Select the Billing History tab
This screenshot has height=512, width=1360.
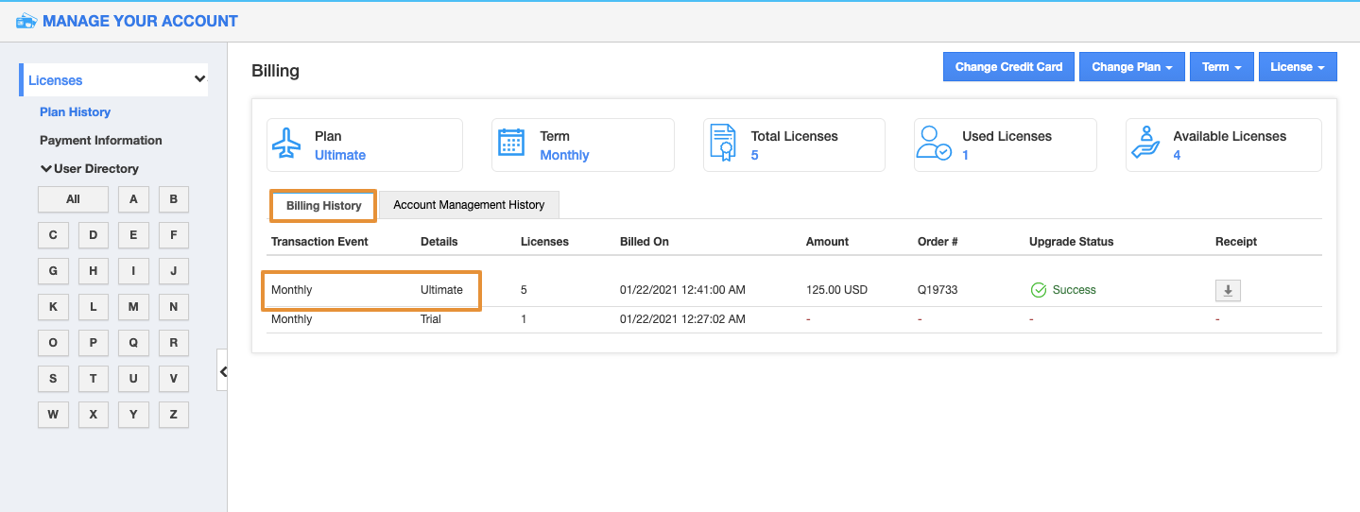tap(323, 206)
